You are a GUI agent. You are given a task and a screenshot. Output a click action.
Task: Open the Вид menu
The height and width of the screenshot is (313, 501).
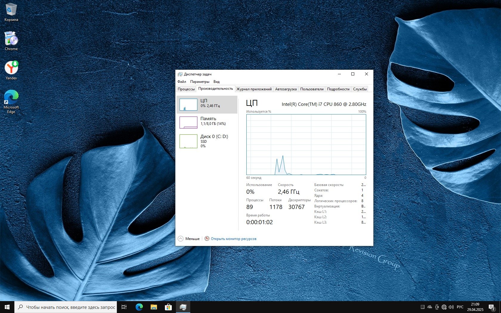(217, 82)
